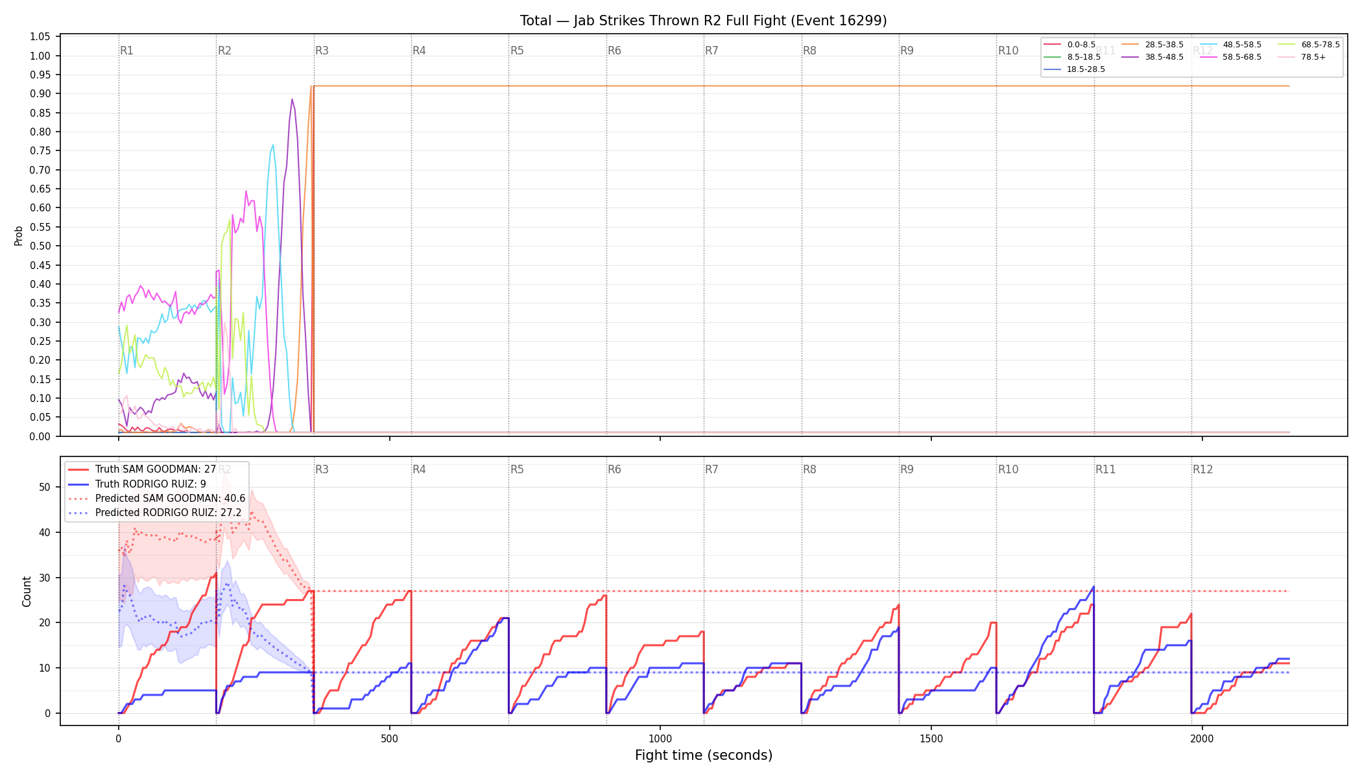The height and width of the screenshot is (778, 1362).
Task: Click the R4 round marker in Count chart
Action: (x=419, y=469)
